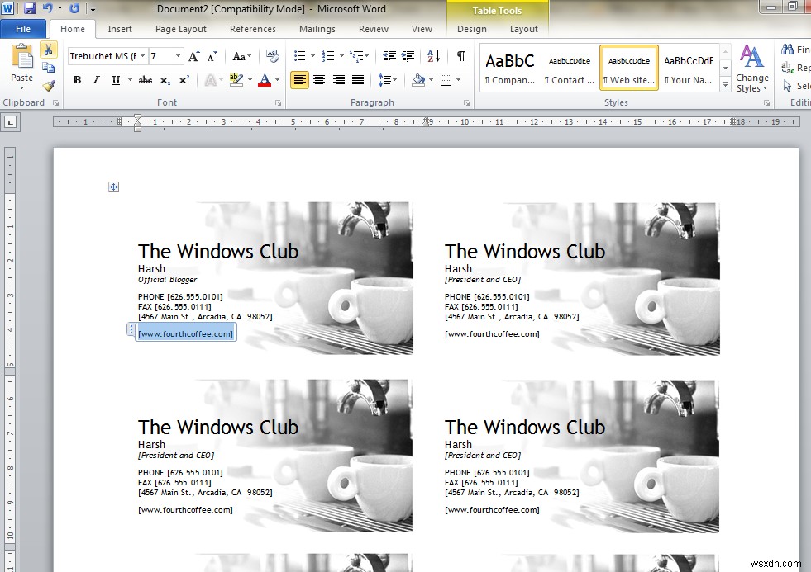Enable justify alignment
Viewport: 811px width, 572px height.
359,80
